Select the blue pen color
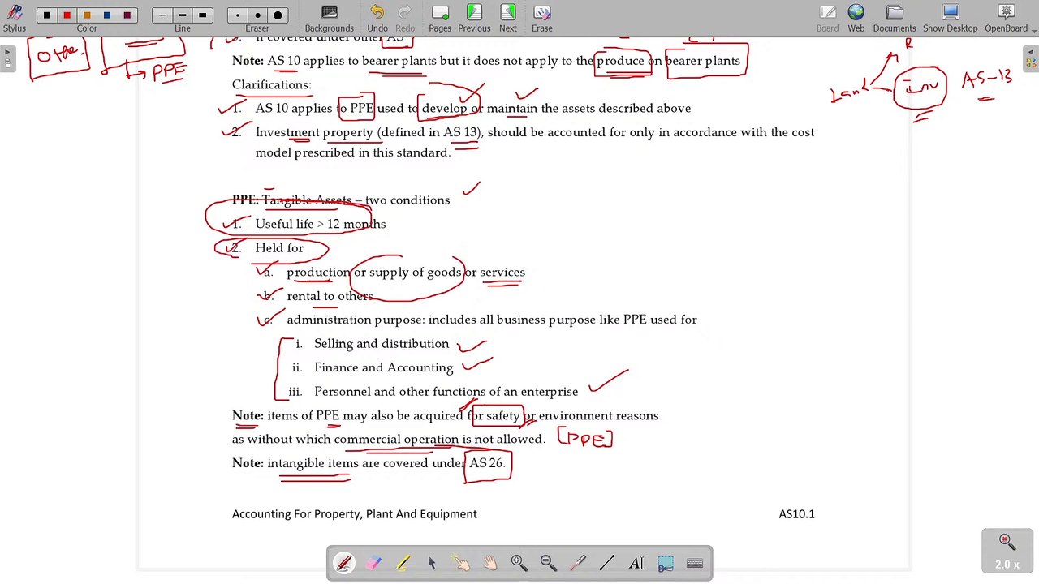1039x584 pixels. coord(107,15)
